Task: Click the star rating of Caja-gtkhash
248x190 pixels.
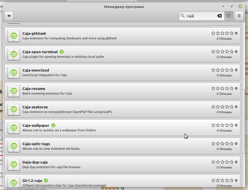Action: coord(222,33)
